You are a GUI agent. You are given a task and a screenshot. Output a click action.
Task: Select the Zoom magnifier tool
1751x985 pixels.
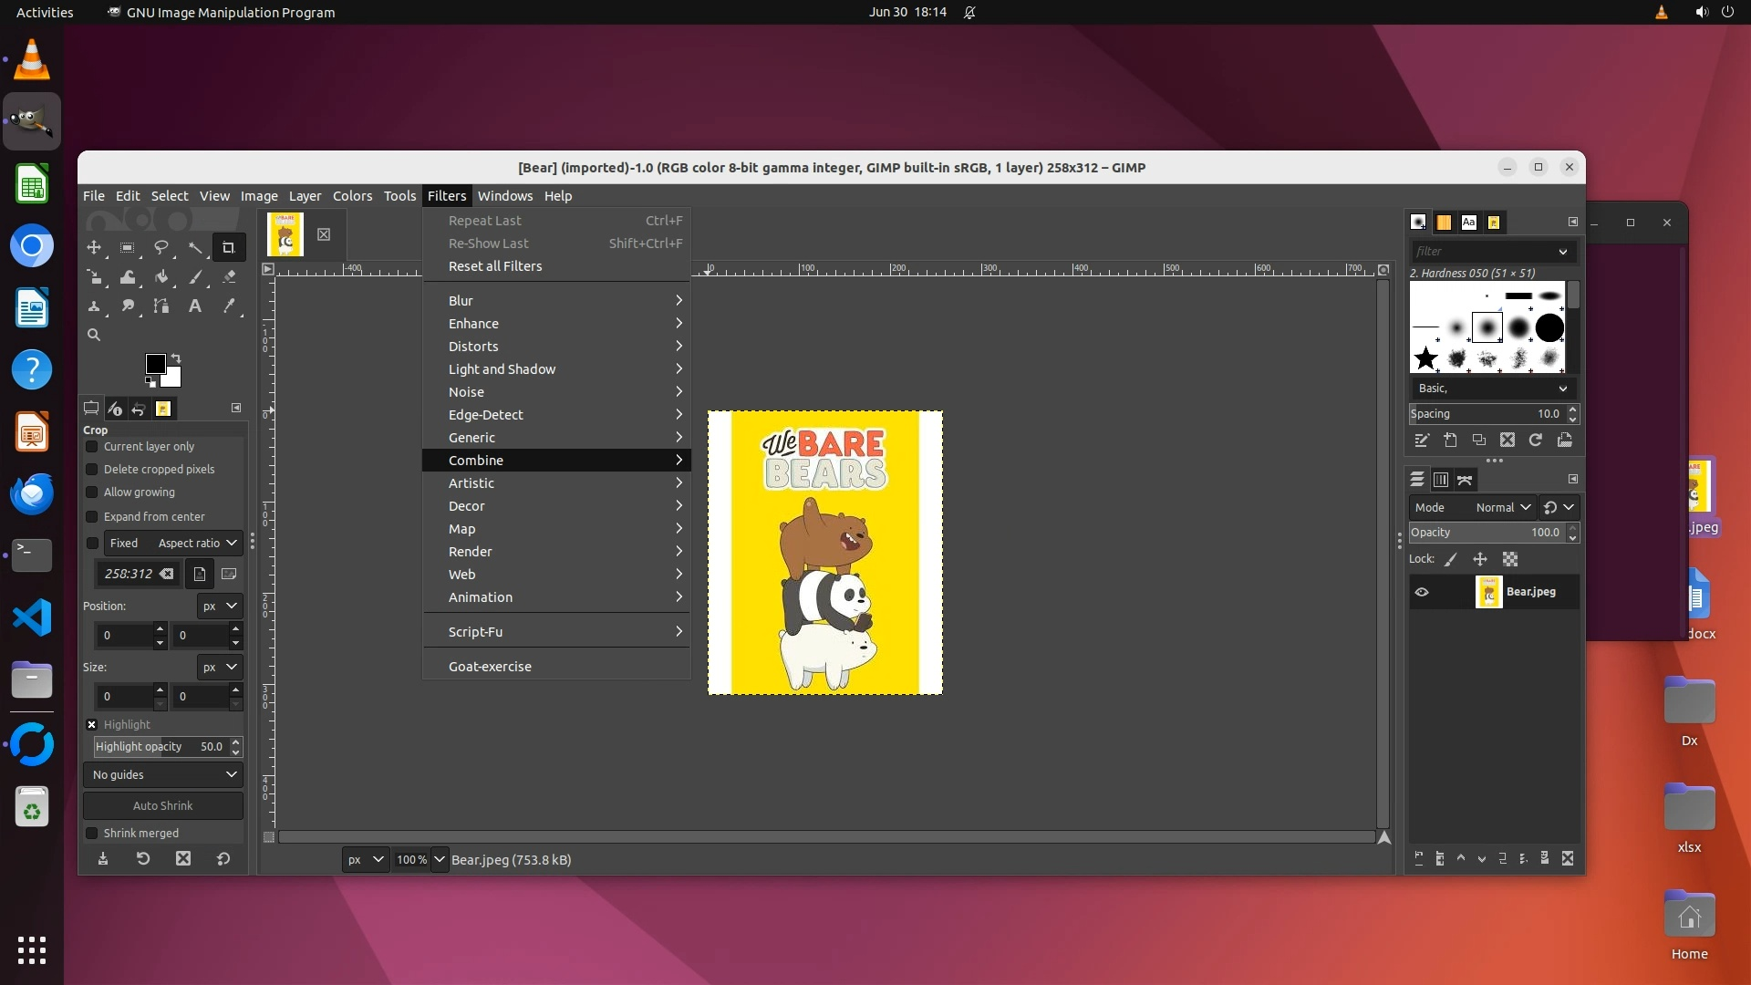(94, 336)
